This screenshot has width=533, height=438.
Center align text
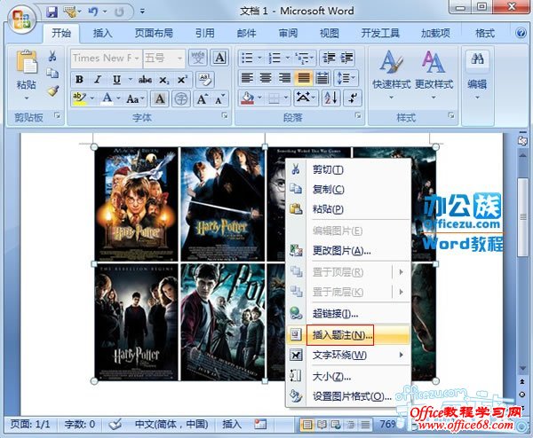click(x=266, y=78)
